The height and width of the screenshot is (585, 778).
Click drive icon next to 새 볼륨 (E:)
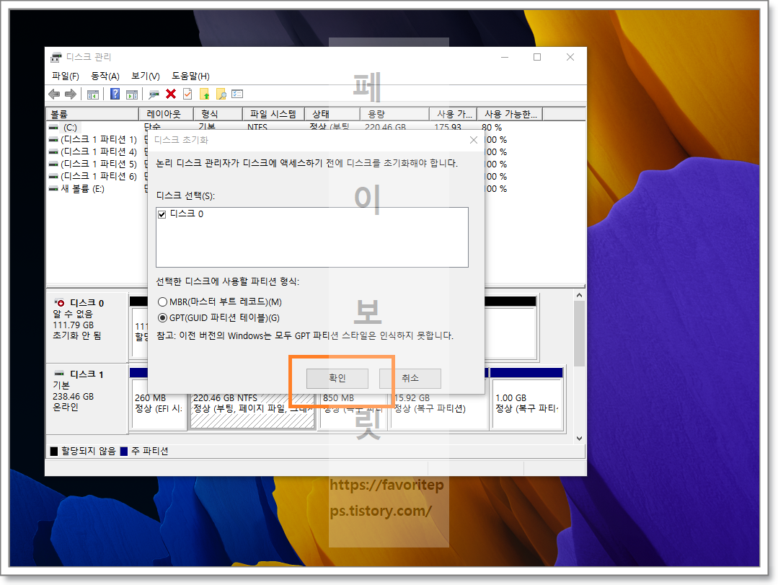pos(53,188)
